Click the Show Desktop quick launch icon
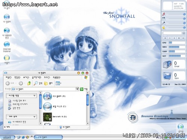Viewport: 187px width, 140px height. pos(19,137)
